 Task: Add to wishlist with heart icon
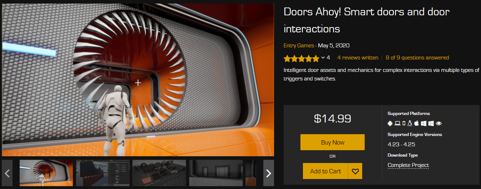coord(355,171)
